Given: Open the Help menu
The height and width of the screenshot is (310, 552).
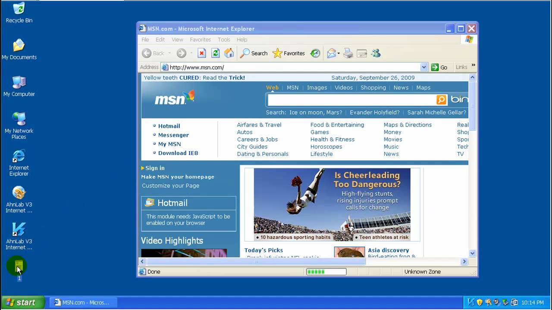Looking at the screenshot, I should point(241,40).
